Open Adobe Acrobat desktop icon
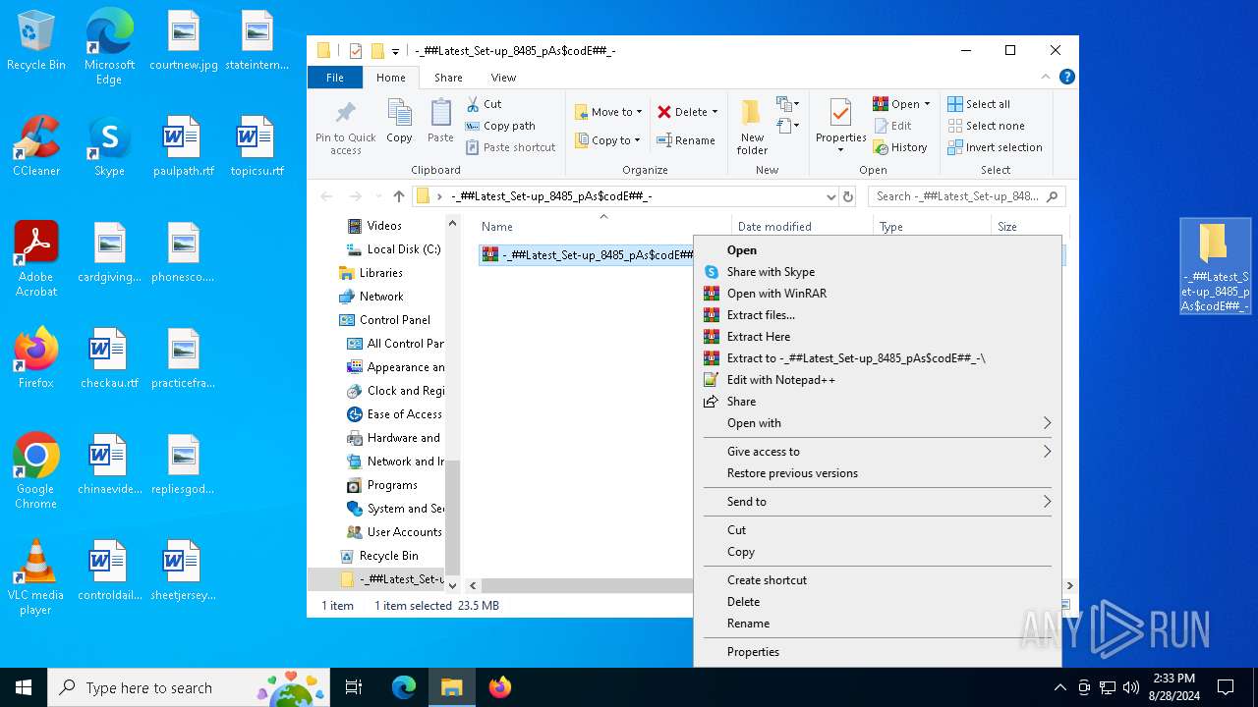1258x707 pixels. point(36,259)
